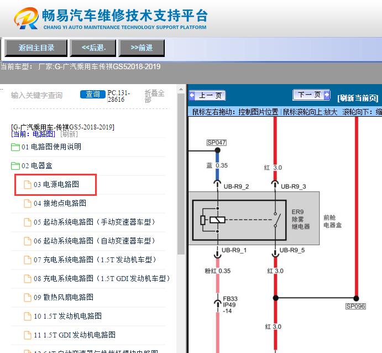The height and width of the screenshot is (353, 382).
Task: Open 11 1.5T GDI 发动机电路图
Action: [75, 335]
